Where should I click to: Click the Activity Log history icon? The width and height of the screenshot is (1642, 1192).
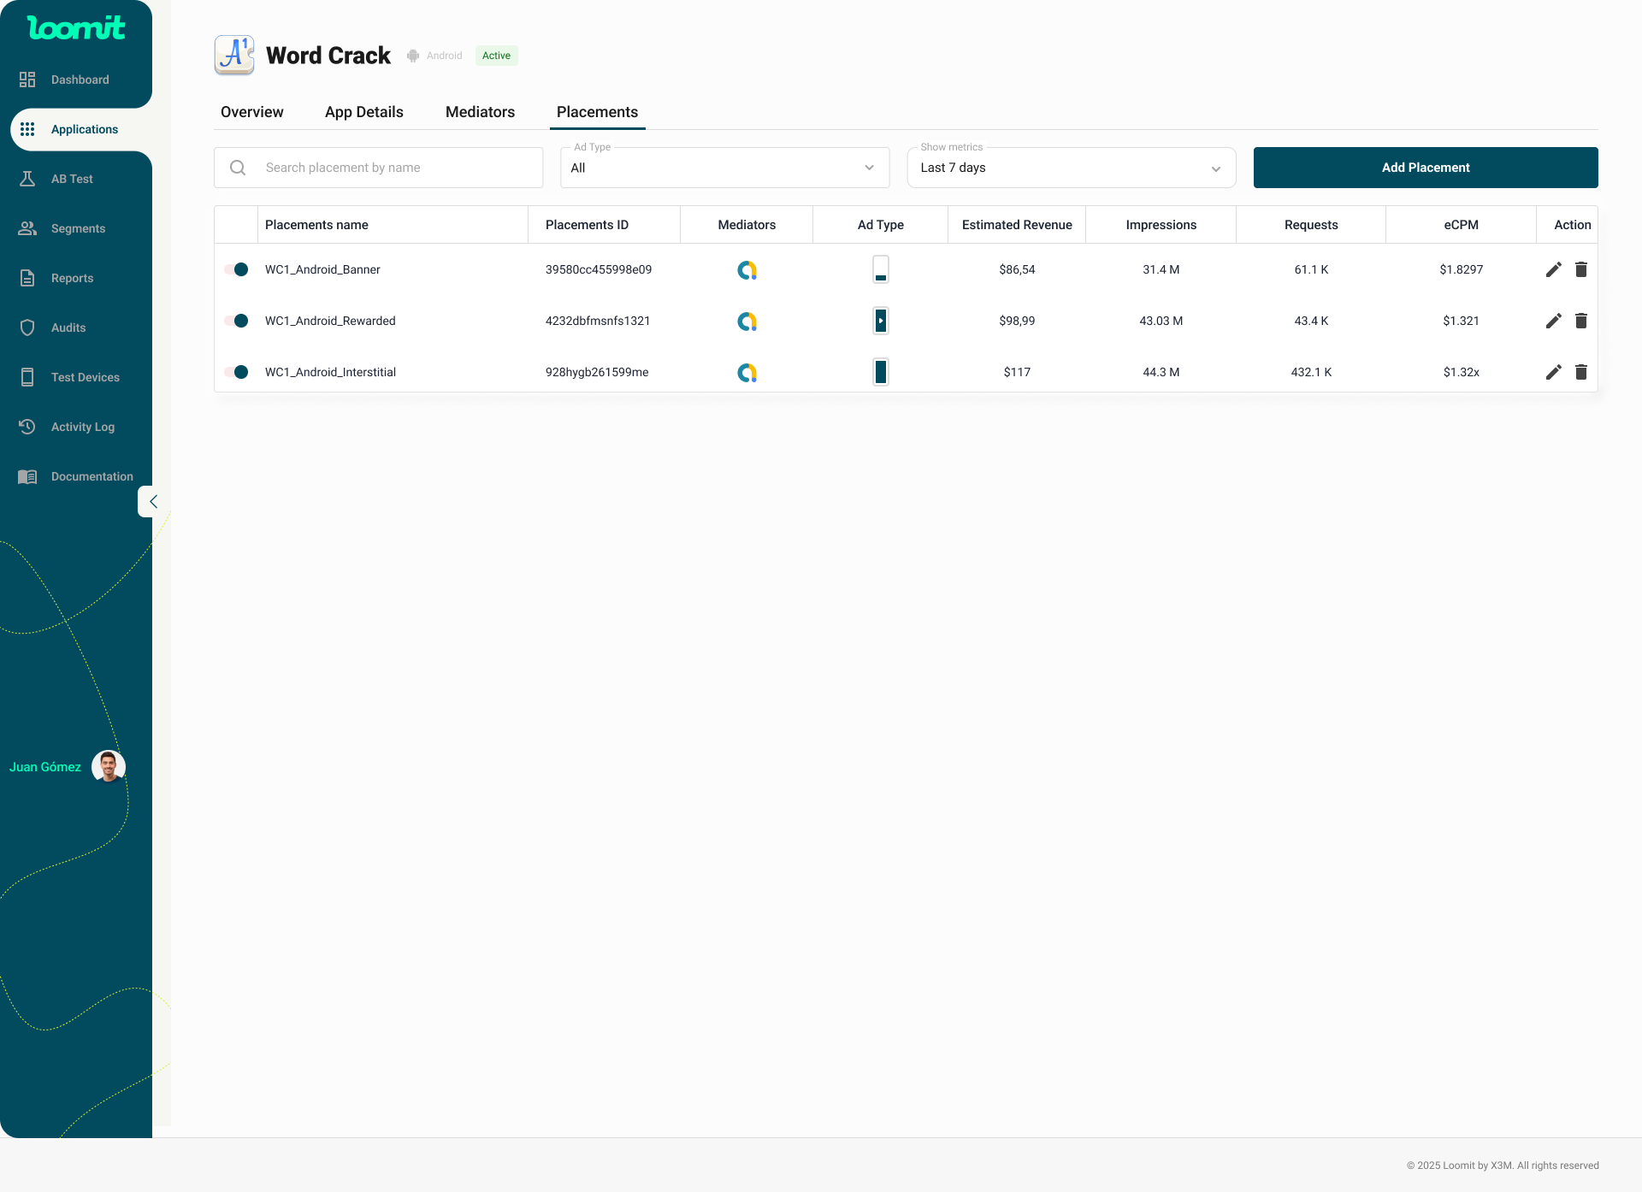coord(27,427)
